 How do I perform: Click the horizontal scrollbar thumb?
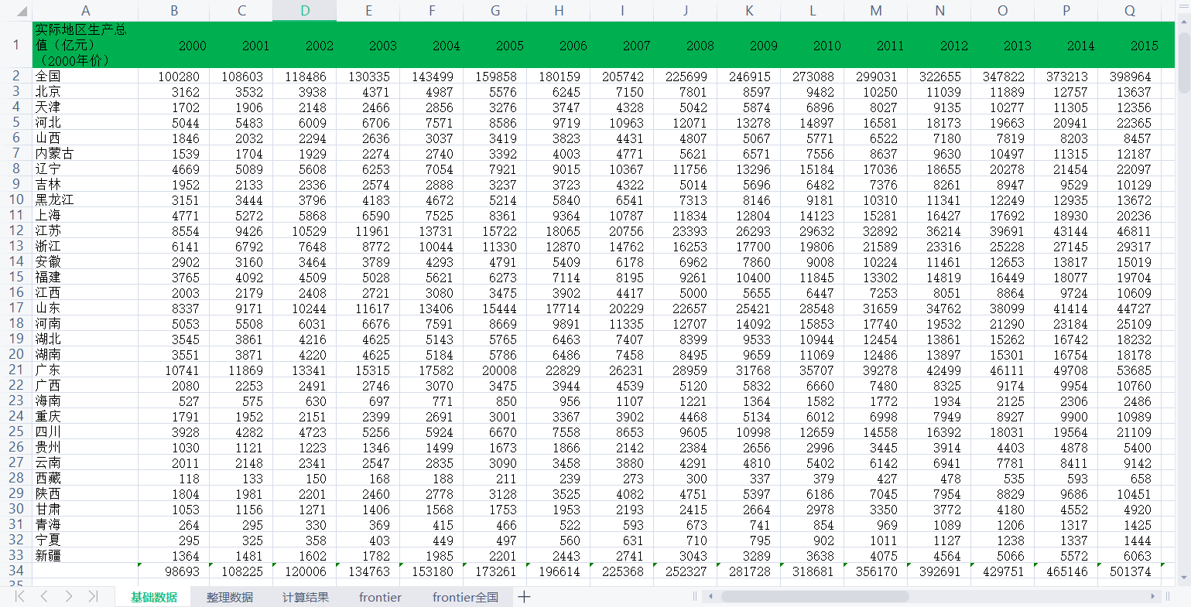pyautogui.click(x=815, y=596)
